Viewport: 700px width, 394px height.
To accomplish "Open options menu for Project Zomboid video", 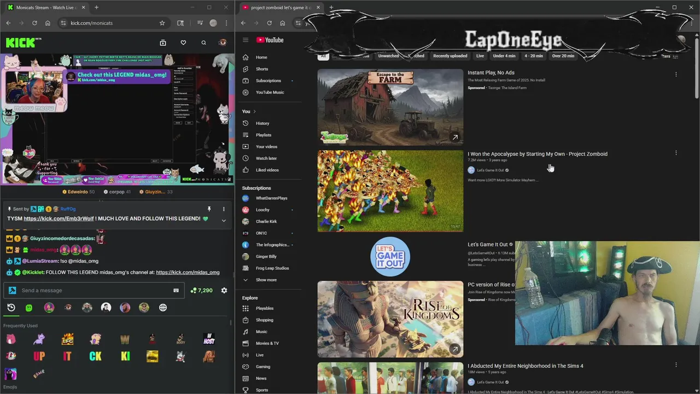I will click(676, 153).
